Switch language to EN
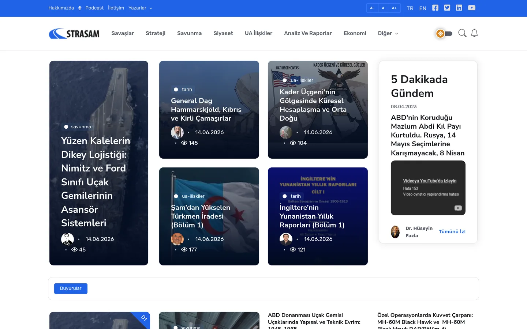The height and width of the screenshot is (329, 527). pos(423,8)
